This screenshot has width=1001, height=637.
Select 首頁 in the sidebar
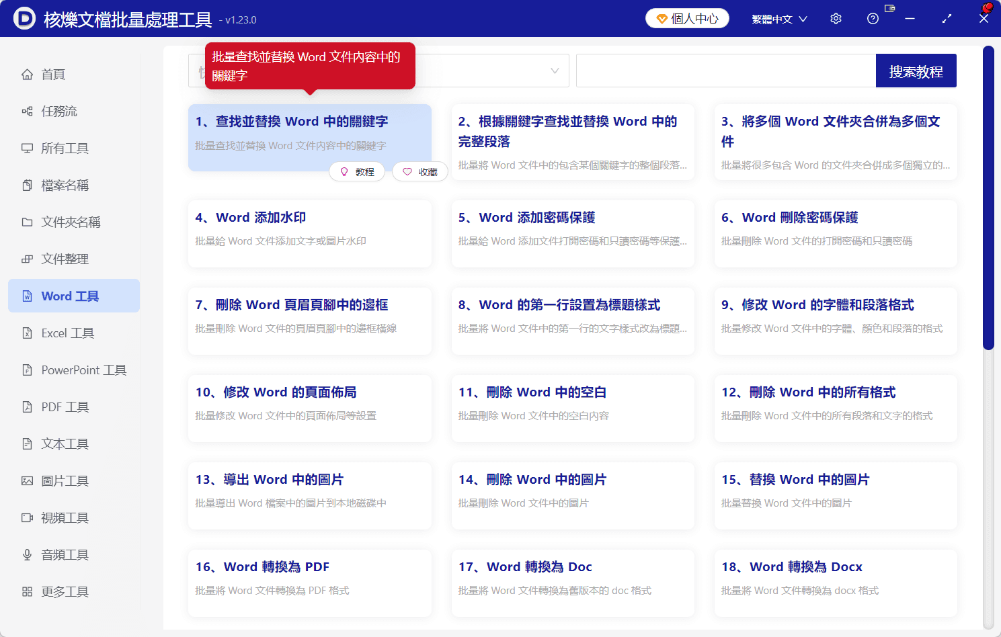click(x=74, y=75)
